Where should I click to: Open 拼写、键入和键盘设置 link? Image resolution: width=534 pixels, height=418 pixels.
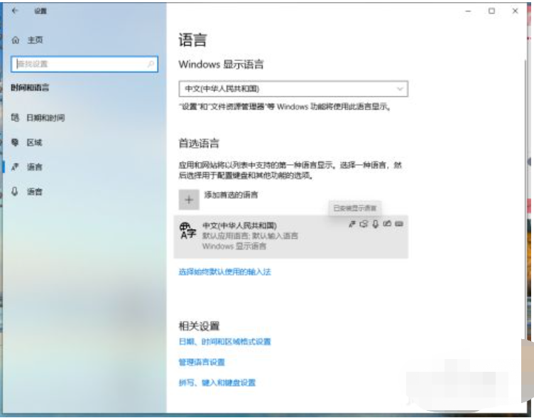217,383
